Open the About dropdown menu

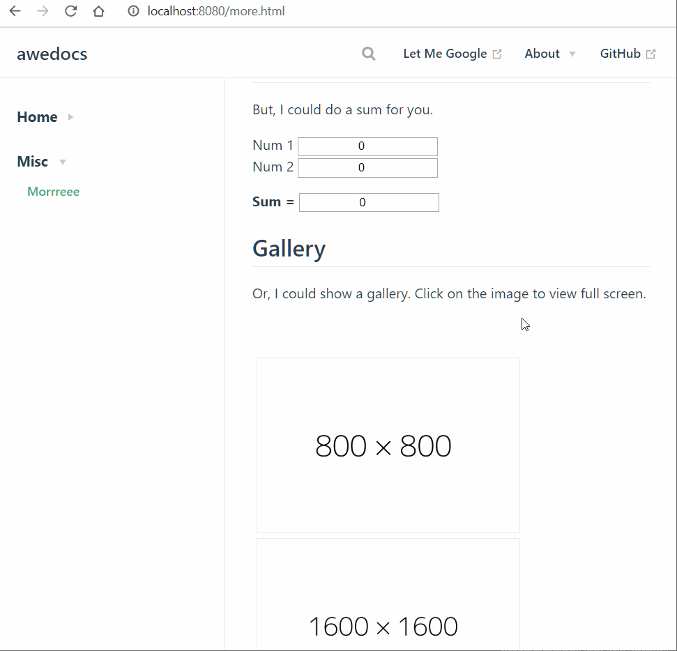click(x=550, y=53)
